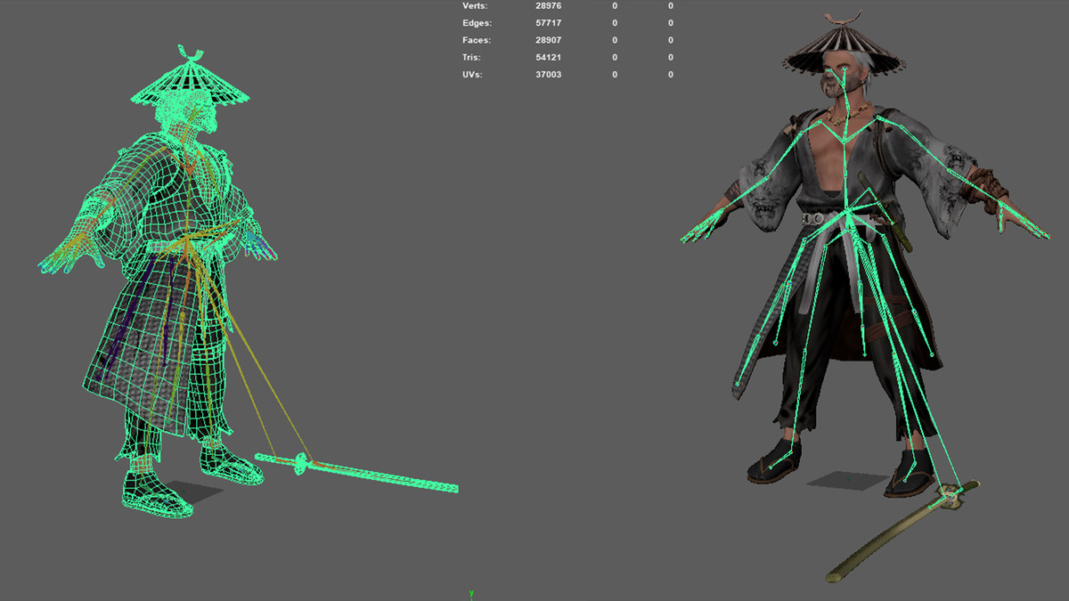Click the first zero in the second HUD column

[x=614, y=5]
